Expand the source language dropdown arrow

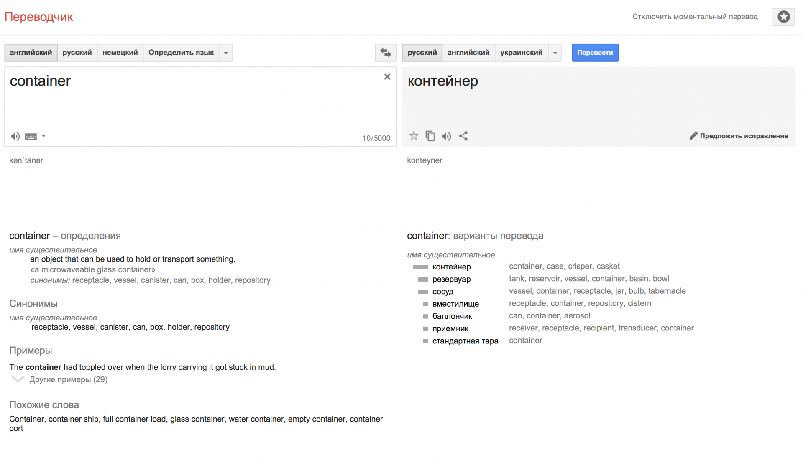tap(226, 53)
